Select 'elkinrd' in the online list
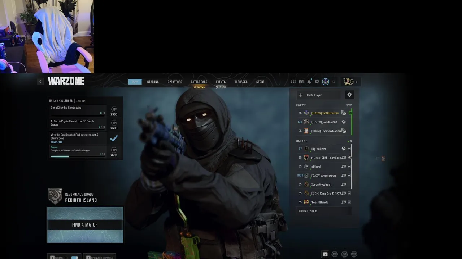 click(323, 167)
